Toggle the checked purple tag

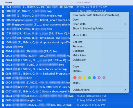tap(99, 78)
